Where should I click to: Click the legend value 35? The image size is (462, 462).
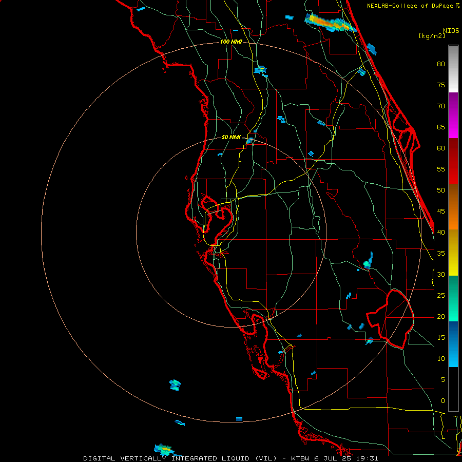tap(441, 254)
